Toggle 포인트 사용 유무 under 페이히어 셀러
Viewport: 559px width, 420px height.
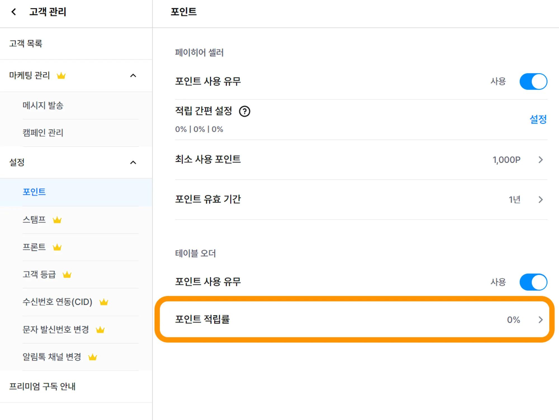(533, 82)
